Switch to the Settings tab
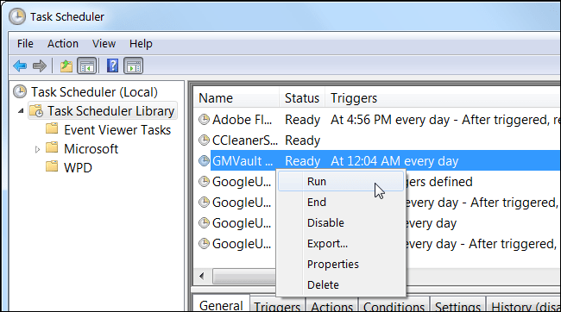The image size is (561, 312). pos(457,305)
